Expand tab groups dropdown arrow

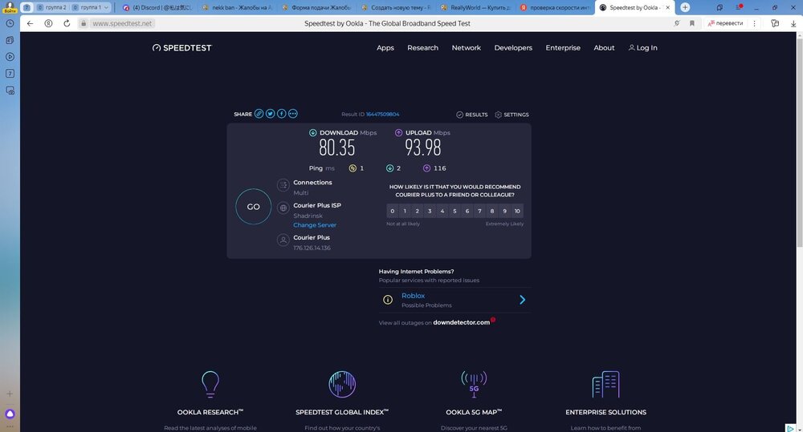(106, 8)
